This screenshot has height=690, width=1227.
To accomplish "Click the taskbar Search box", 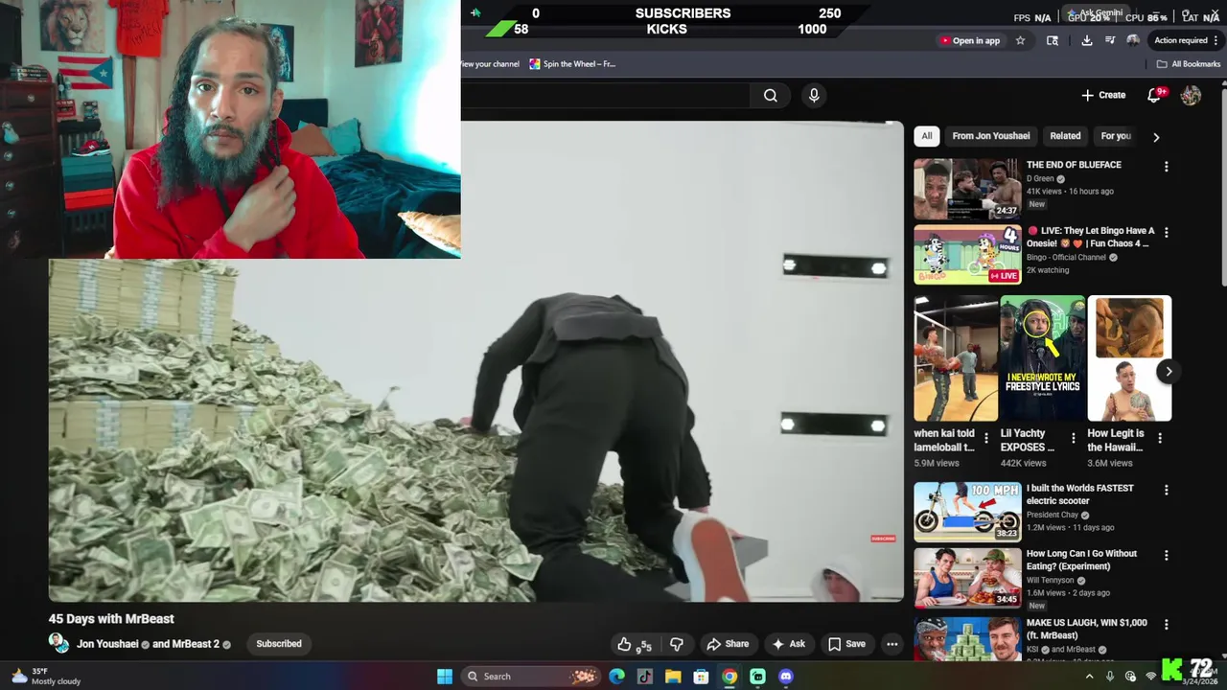I will (530, 677).
